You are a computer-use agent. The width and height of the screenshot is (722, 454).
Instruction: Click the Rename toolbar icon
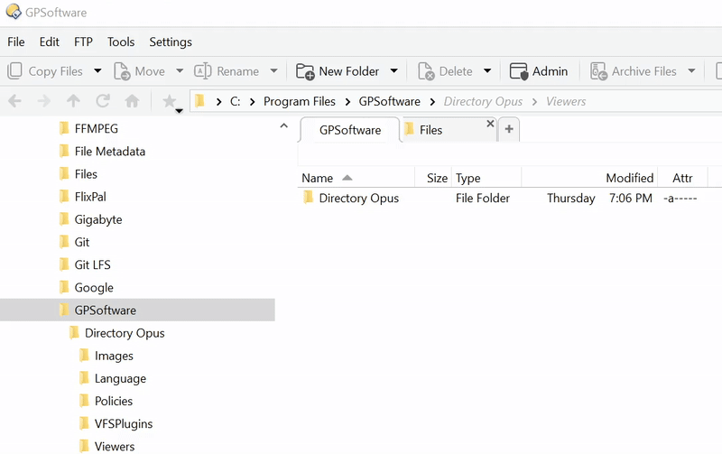[202, 71]
